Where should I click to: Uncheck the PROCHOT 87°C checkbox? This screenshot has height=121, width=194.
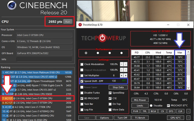[x=168, y=105]
